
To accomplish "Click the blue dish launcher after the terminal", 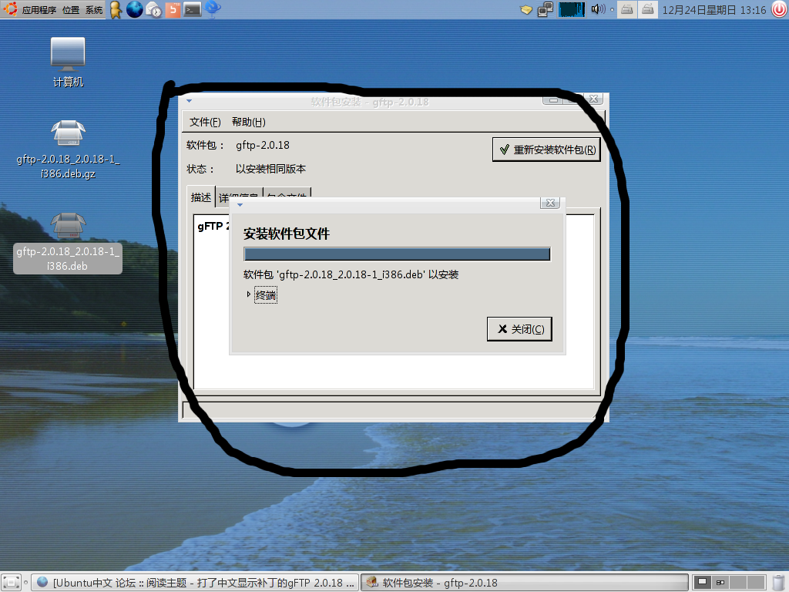I will point(213,9).
